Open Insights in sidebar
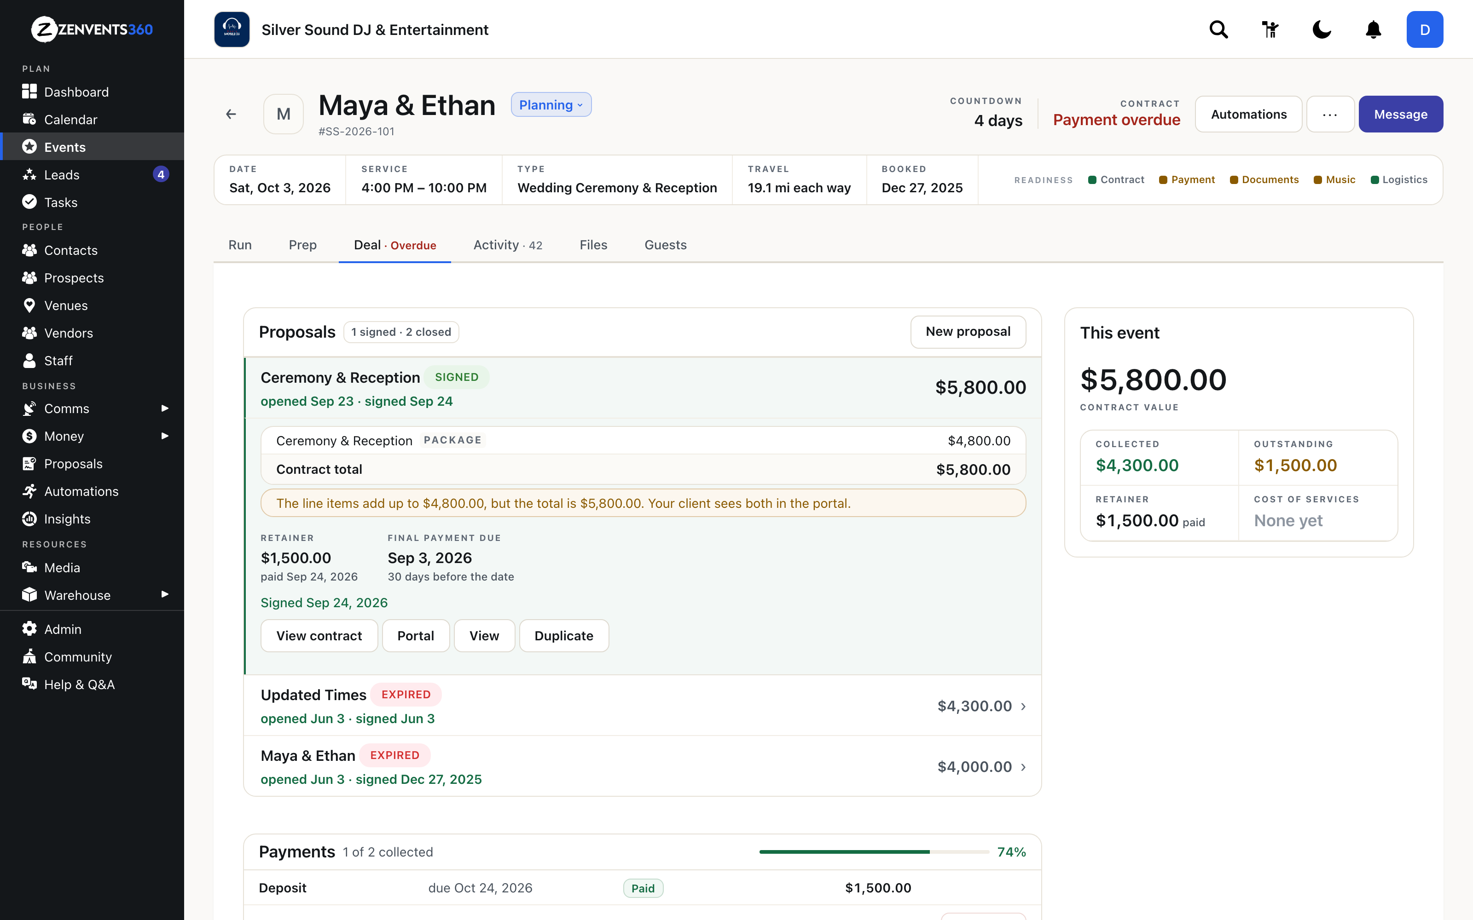 click(92, 519)
